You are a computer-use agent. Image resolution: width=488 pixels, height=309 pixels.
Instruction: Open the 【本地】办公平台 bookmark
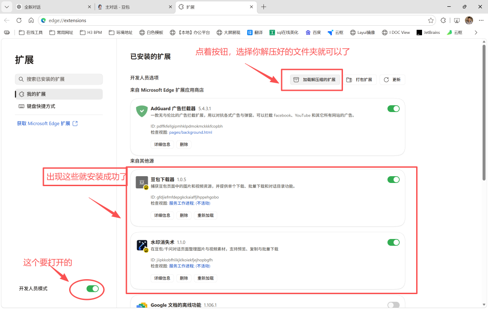pyautogui.click(x=190, y=33)
